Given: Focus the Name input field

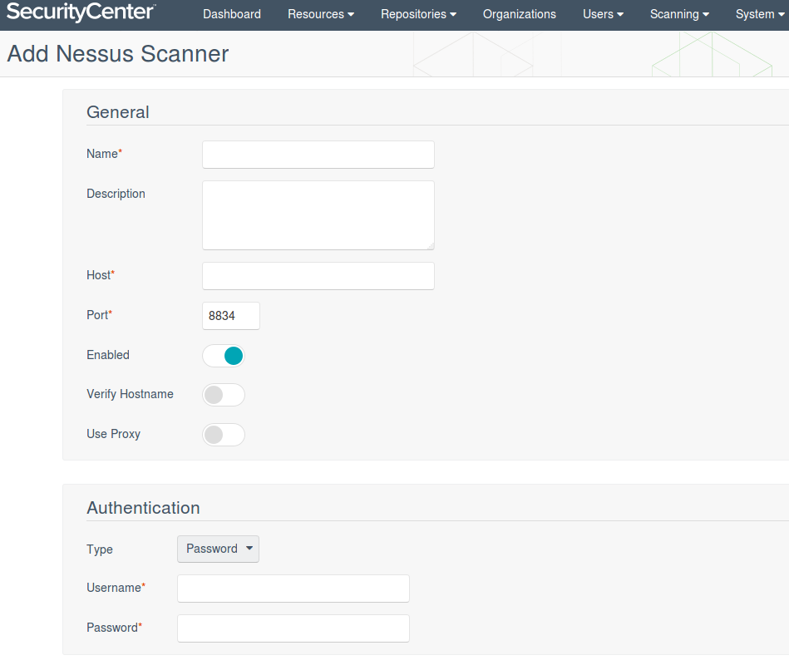Looking at the screenshot, I should click(x=318, y=155).
